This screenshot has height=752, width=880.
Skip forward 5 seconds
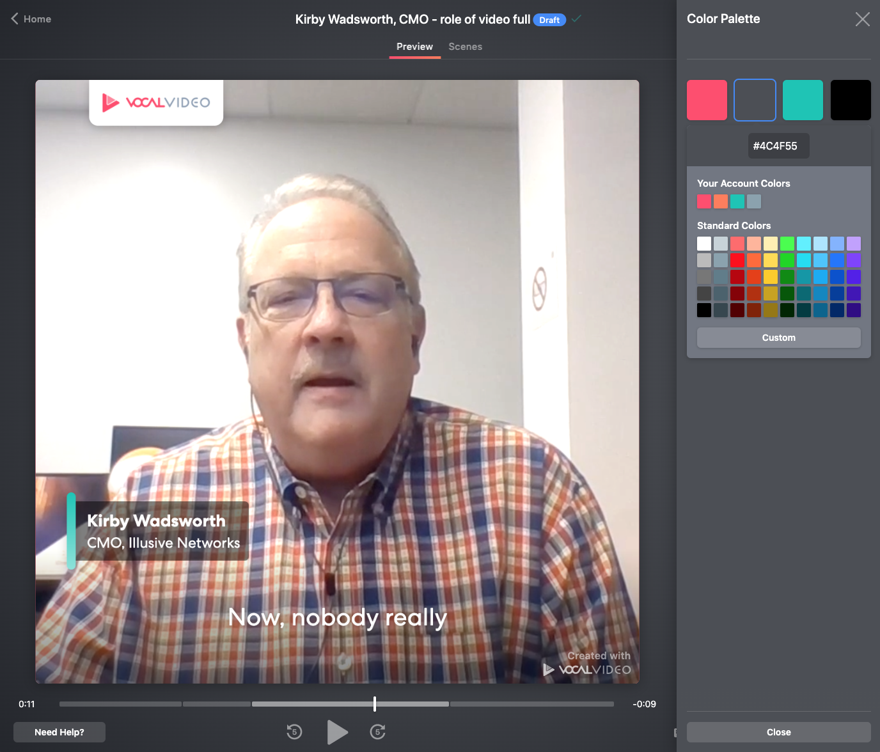[378, 732]
